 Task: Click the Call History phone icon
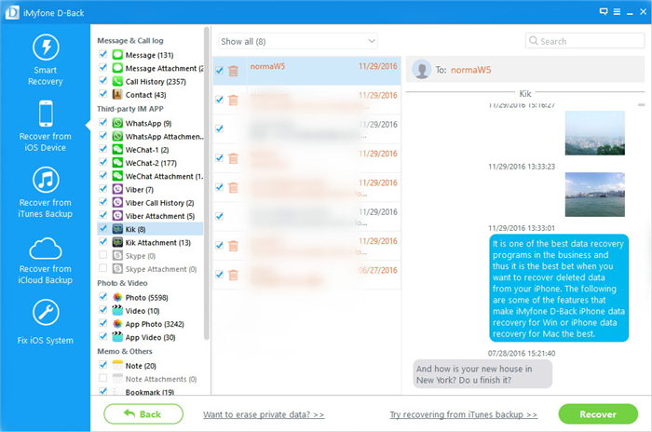pos(117,82)
